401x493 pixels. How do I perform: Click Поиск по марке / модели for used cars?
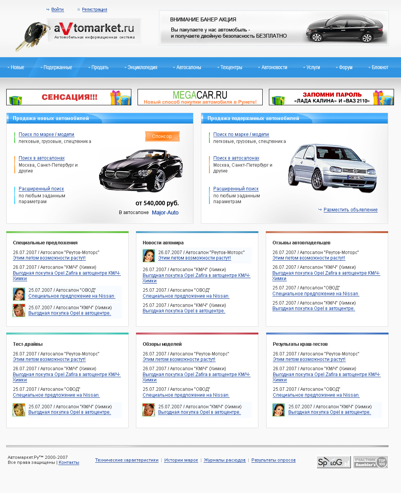pos(241,134)
